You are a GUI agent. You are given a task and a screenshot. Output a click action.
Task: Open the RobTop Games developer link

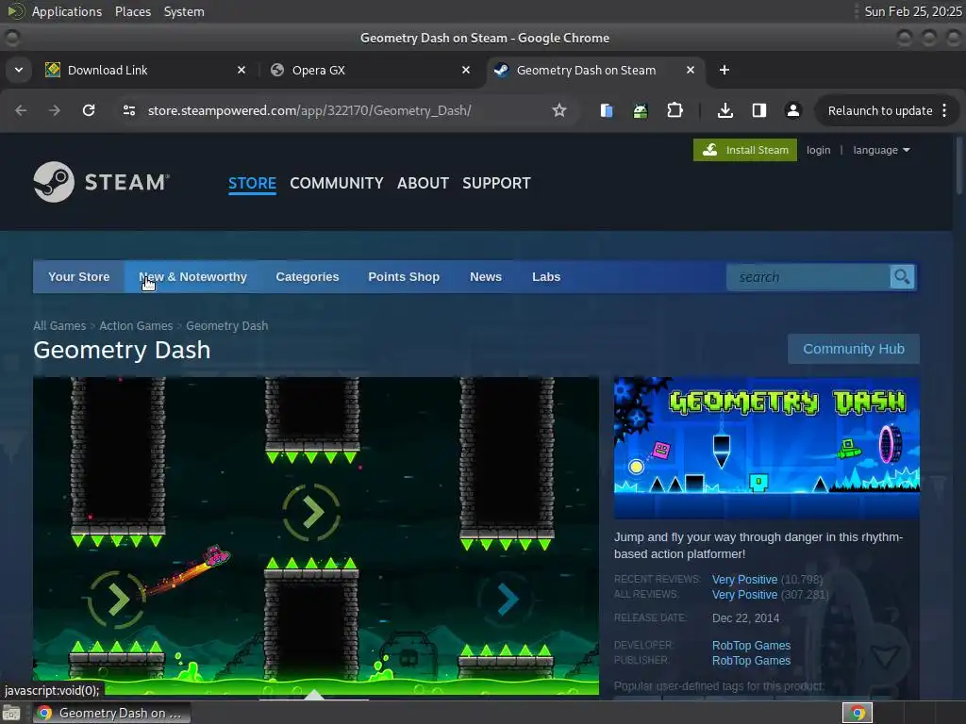(x=751, y=645)
